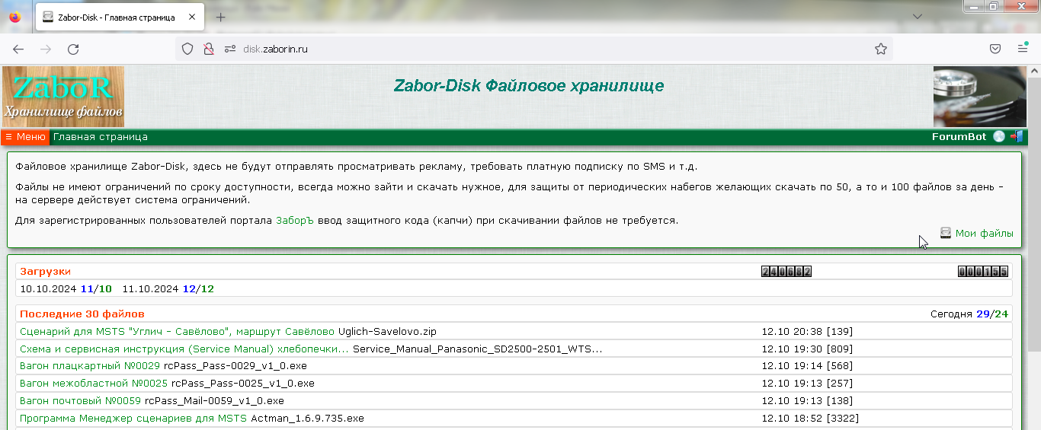Click the red logout door icon
This screenshot has width=1041, height=430.
(1016, 137)
